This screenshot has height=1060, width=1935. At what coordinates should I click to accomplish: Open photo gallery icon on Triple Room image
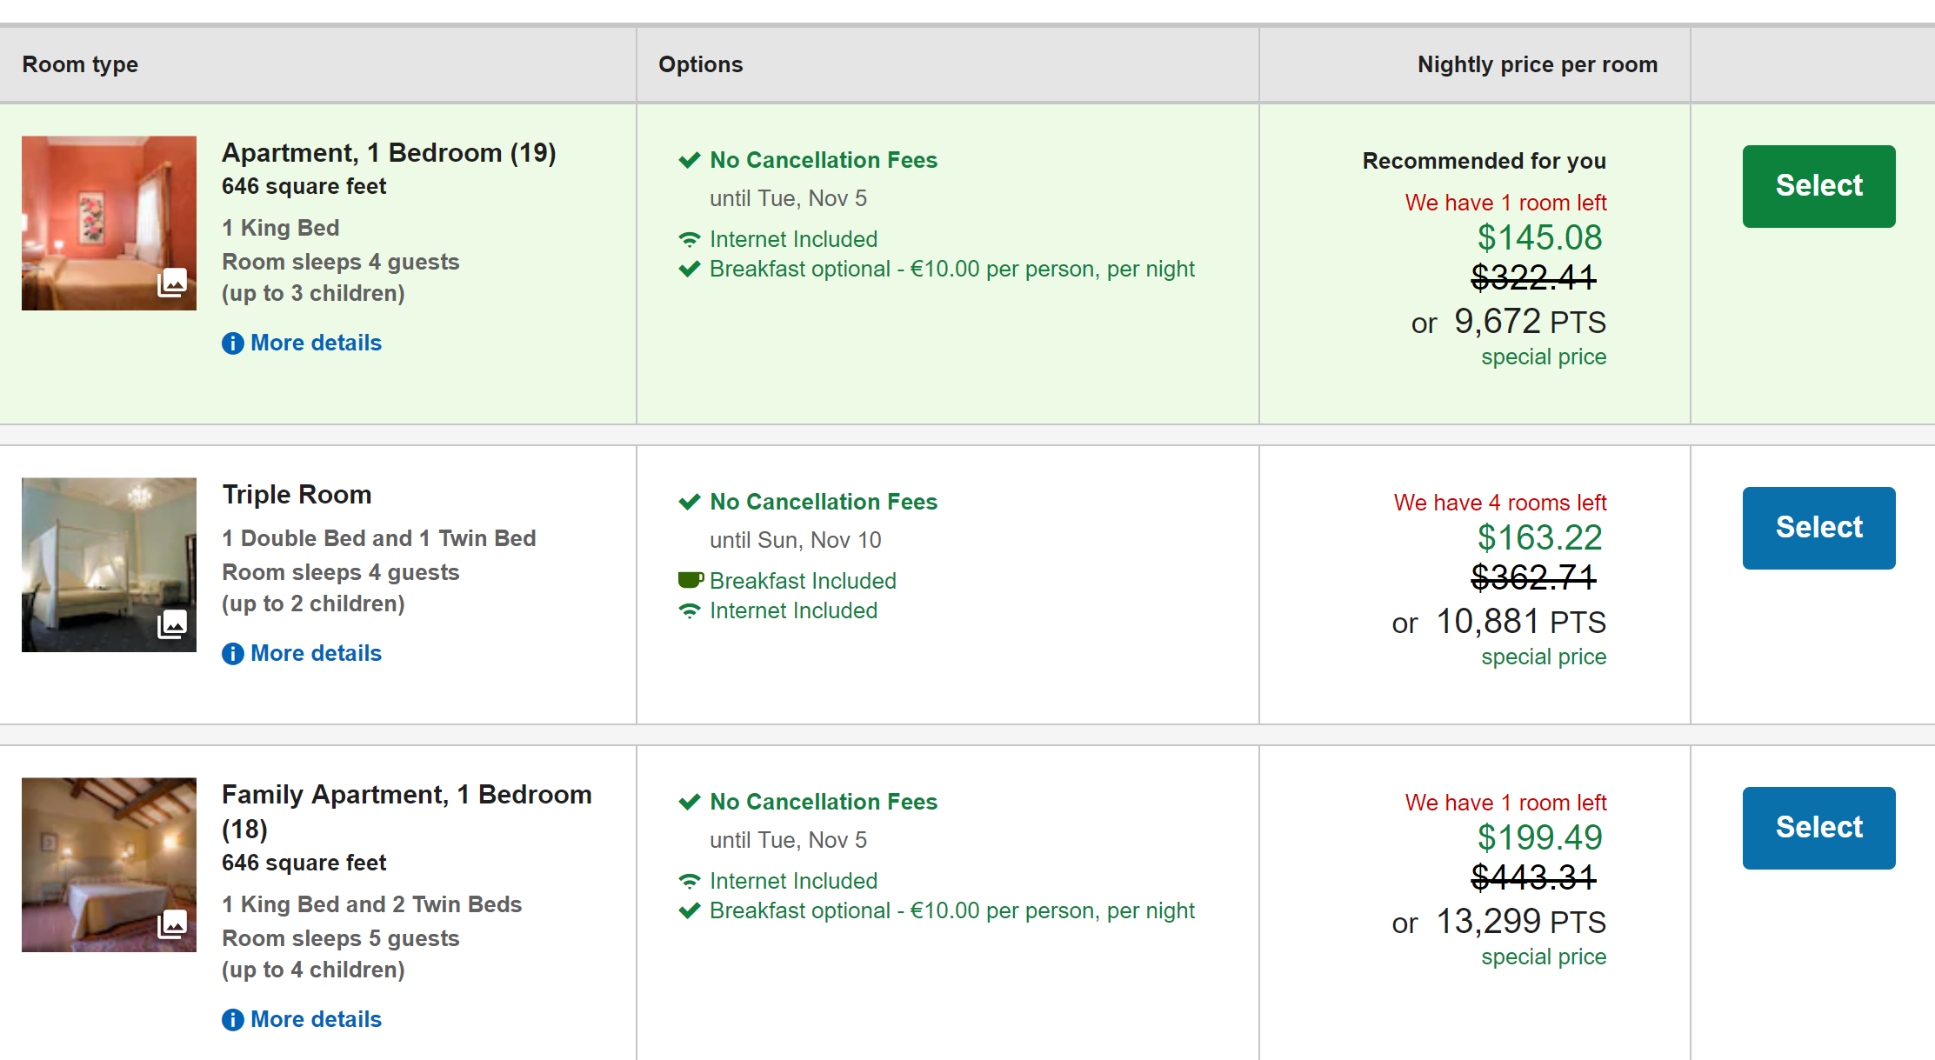172,623
